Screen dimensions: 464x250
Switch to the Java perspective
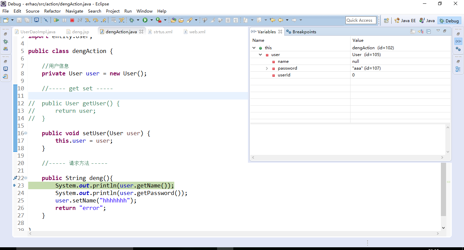pos(427,20)
